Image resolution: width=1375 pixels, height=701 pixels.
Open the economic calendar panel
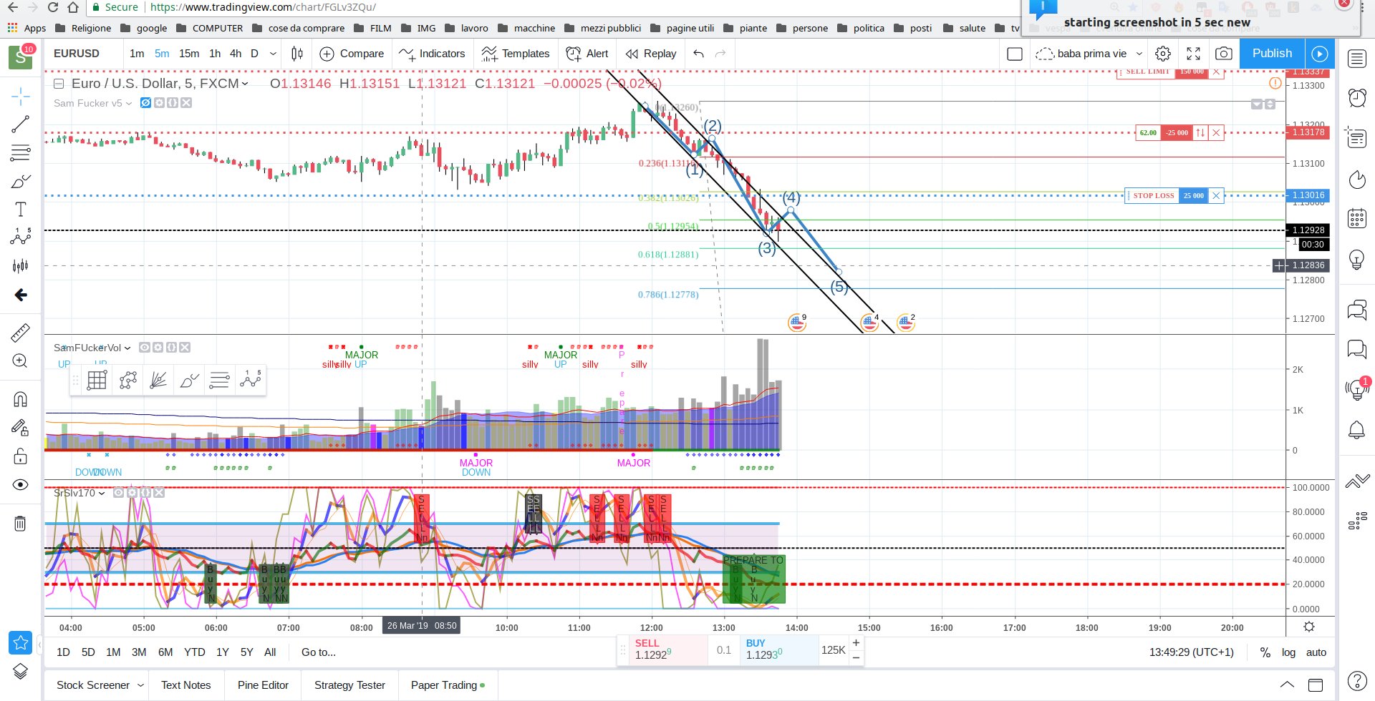coord(1357,218)
